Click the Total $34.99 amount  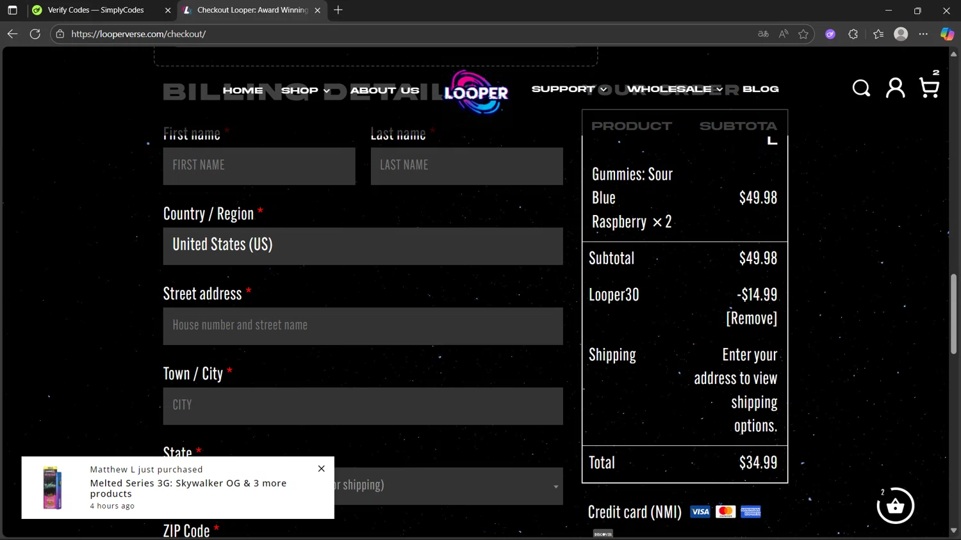point(758,463)
